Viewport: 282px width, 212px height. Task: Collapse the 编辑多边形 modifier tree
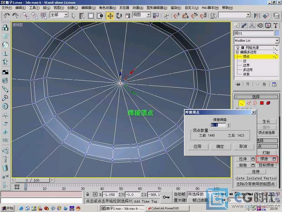click(237, 52)
